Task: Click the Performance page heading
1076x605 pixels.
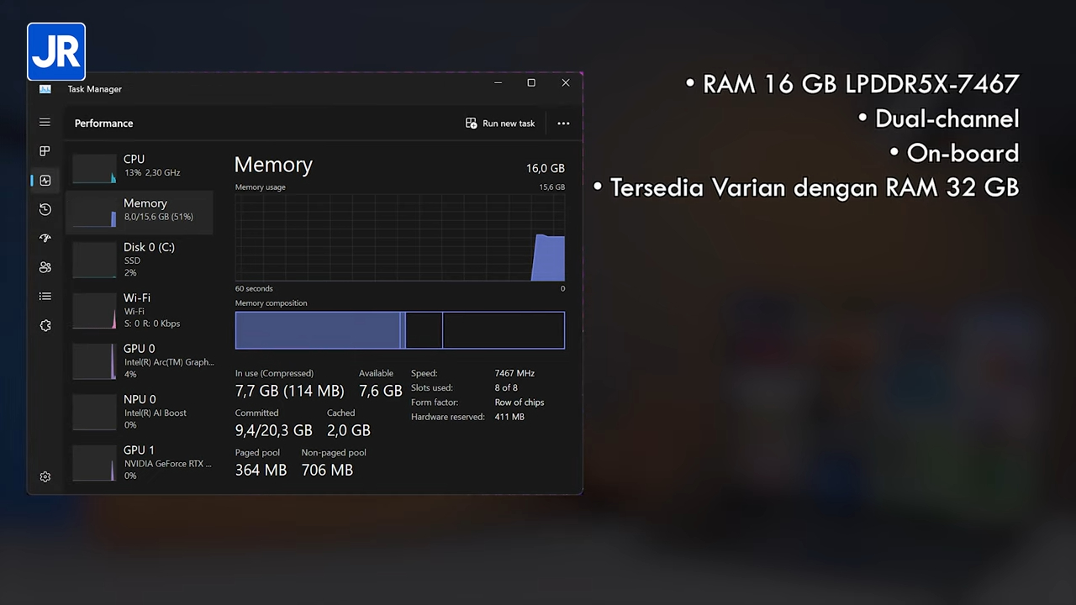Action: pos(103,124)
